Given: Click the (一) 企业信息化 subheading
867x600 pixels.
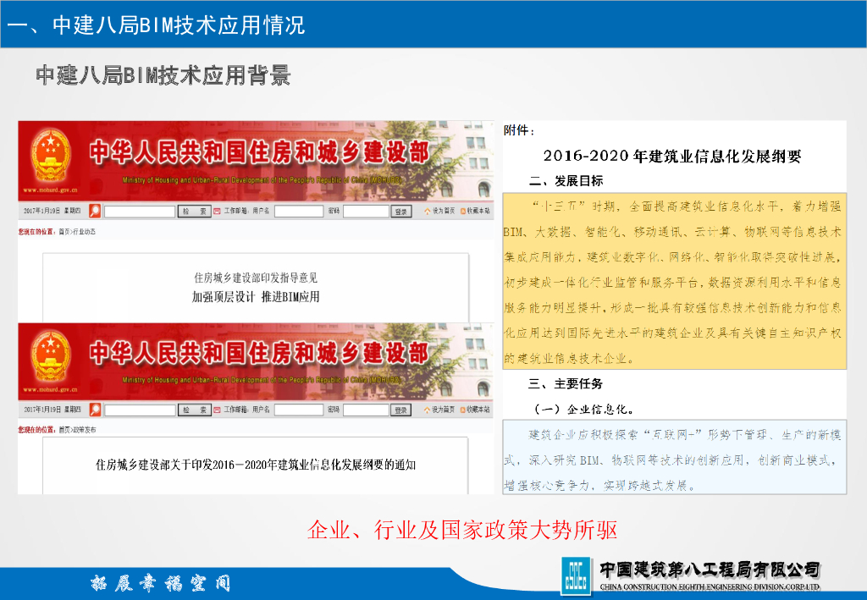Looking at the screenshot, I should coord(583,410).
